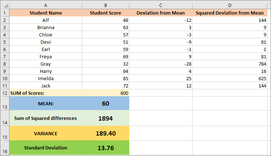Select column B header
Viewport: 271px width, 156px height.
pos(106,5)
